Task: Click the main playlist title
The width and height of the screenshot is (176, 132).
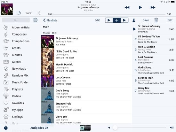Action: click(x=46, y=27)
